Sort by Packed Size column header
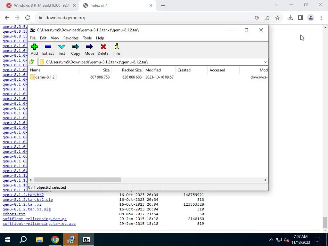 [127, 70]
